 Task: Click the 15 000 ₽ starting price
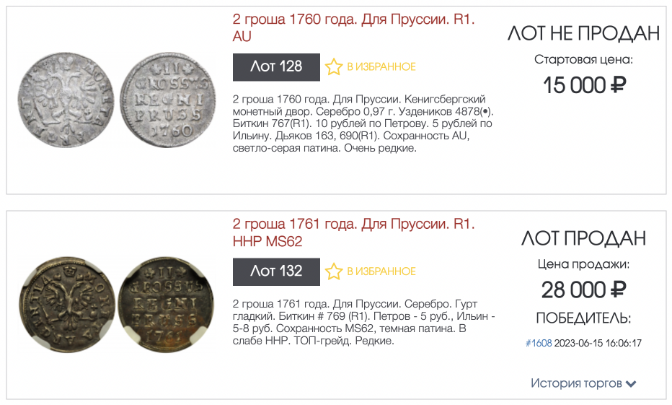[584, 85]
